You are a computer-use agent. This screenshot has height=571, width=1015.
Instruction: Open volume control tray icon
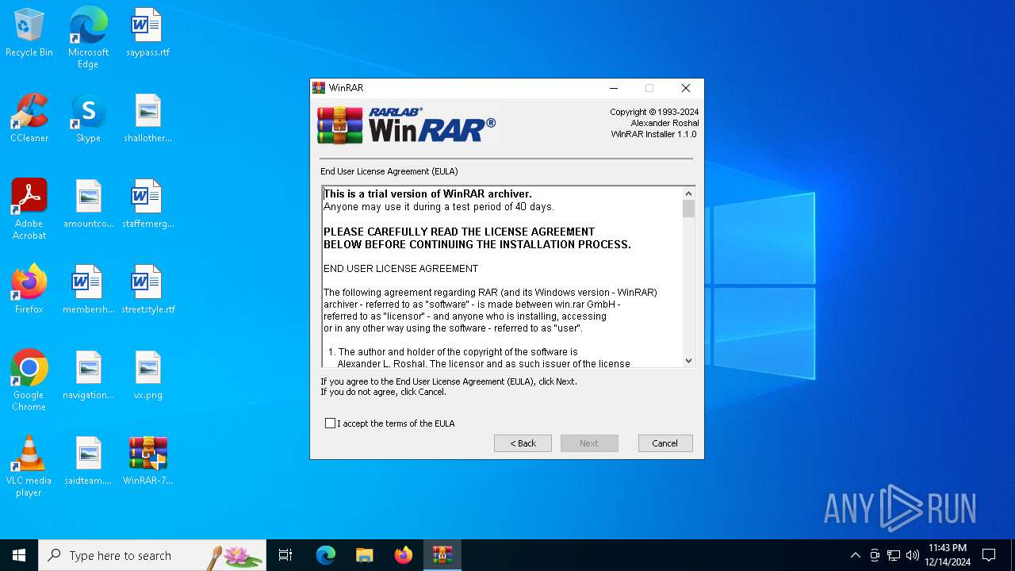click(x=913, y=555)
